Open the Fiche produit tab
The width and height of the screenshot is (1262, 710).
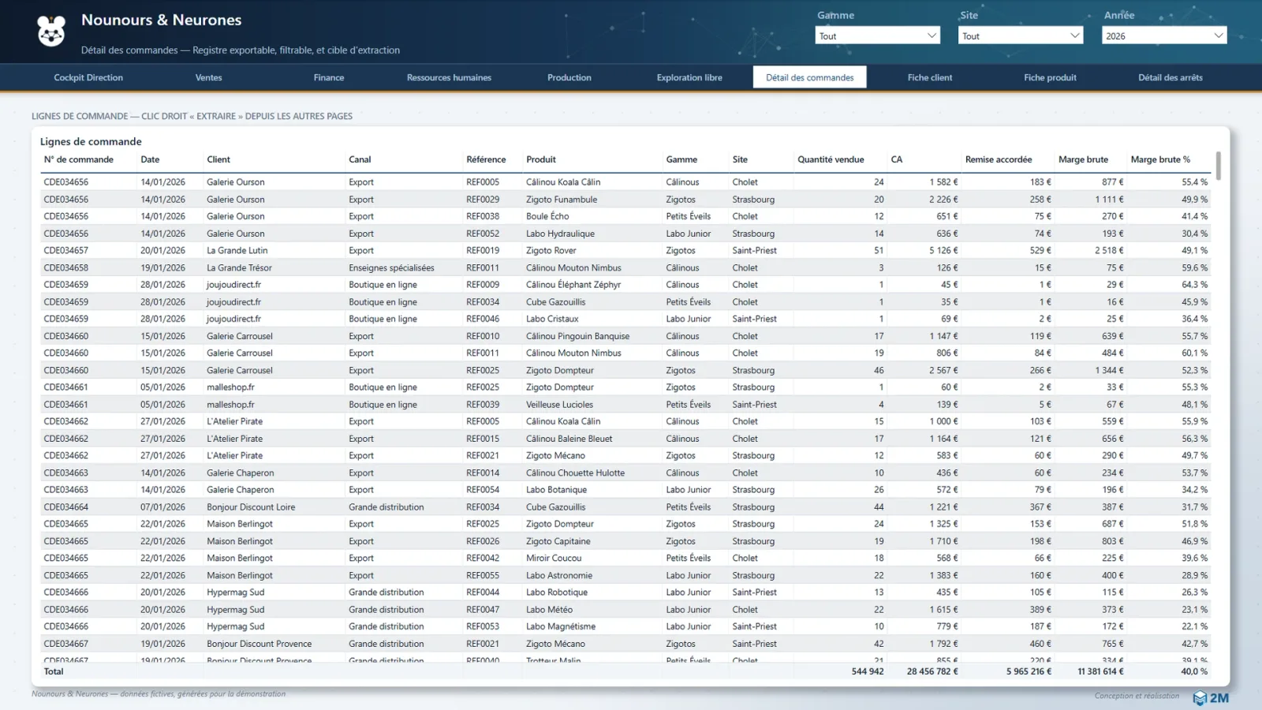(x=1050, y=77)
